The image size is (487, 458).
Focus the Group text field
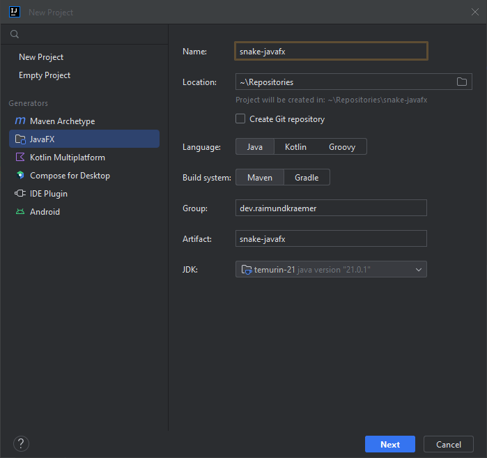click(x=331, y=208)
